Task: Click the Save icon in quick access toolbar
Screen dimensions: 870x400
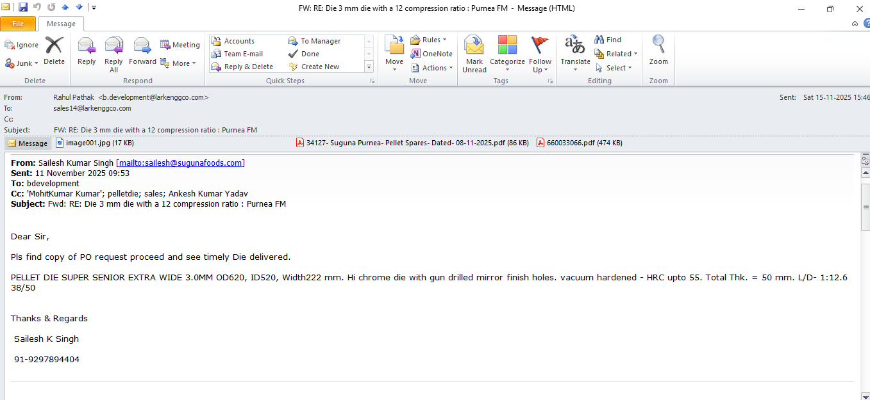Action: [23, 8]
